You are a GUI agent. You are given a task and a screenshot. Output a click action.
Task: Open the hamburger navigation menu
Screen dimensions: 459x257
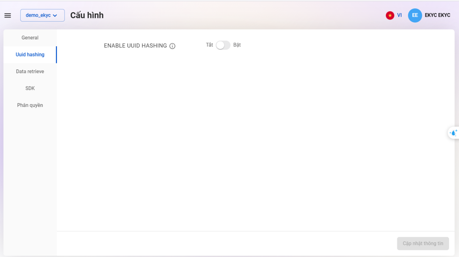(7, 15)
